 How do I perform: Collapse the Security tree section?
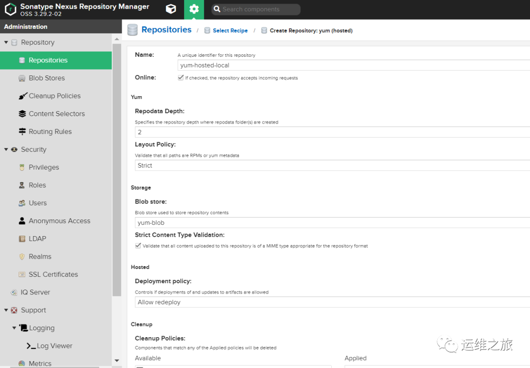pyautogui.click(x=6, y=149)
